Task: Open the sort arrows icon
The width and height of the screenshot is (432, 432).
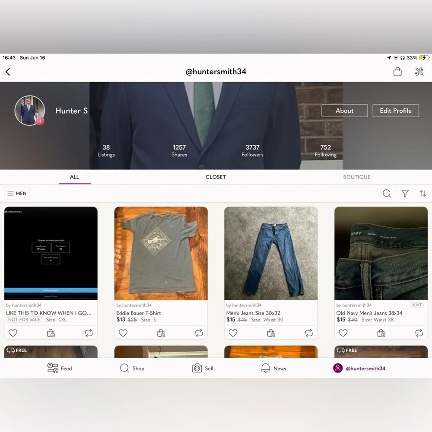Action: (423, 194)
